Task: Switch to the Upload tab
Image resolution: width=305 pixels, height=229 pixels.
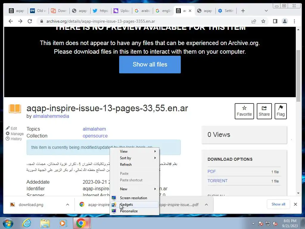Action: [x=122, y=11]
